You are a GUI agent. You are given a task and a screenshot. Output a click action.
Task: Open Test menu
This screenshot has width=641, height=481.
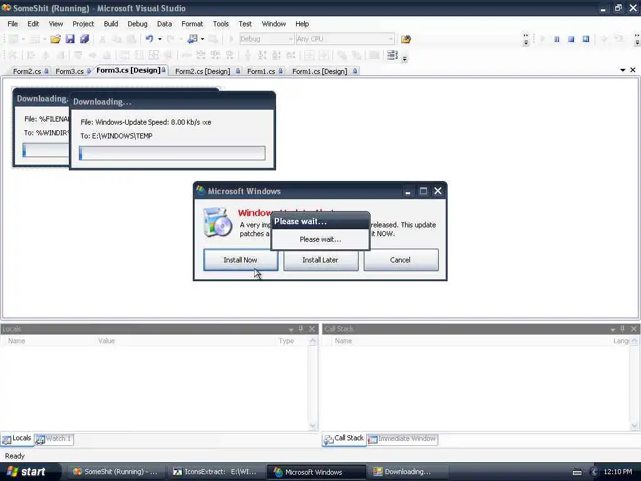pos(245,24)
